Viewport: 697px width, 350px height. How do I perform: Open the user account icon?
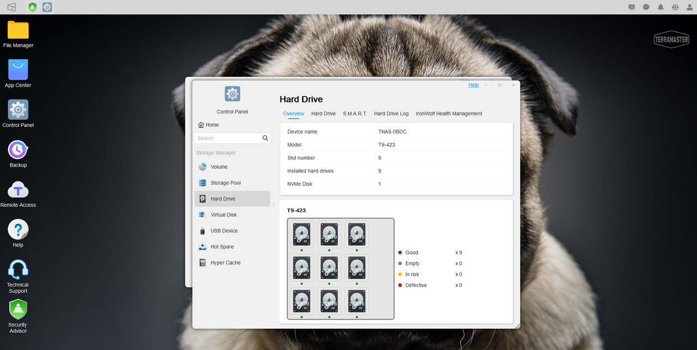(x=690, y=7)
